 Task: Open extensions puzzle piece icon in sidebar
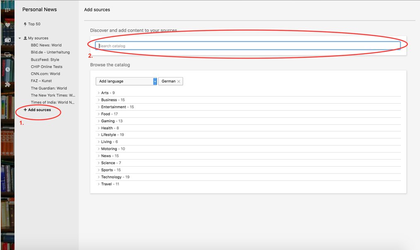click(7, 84)
